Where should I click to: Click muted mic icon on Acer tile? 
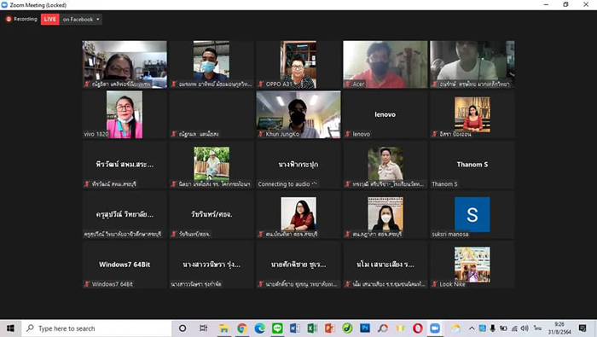pyautogui.click(x=348, y=84)
